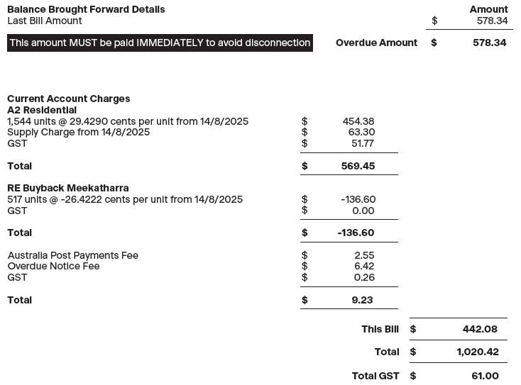This screenshot has width=521, height=385.
Task: Click the This Bill label
Action: coord(380,329)
